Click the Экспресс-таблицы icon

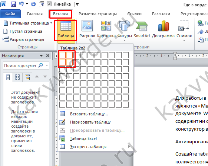pos(62,147)
